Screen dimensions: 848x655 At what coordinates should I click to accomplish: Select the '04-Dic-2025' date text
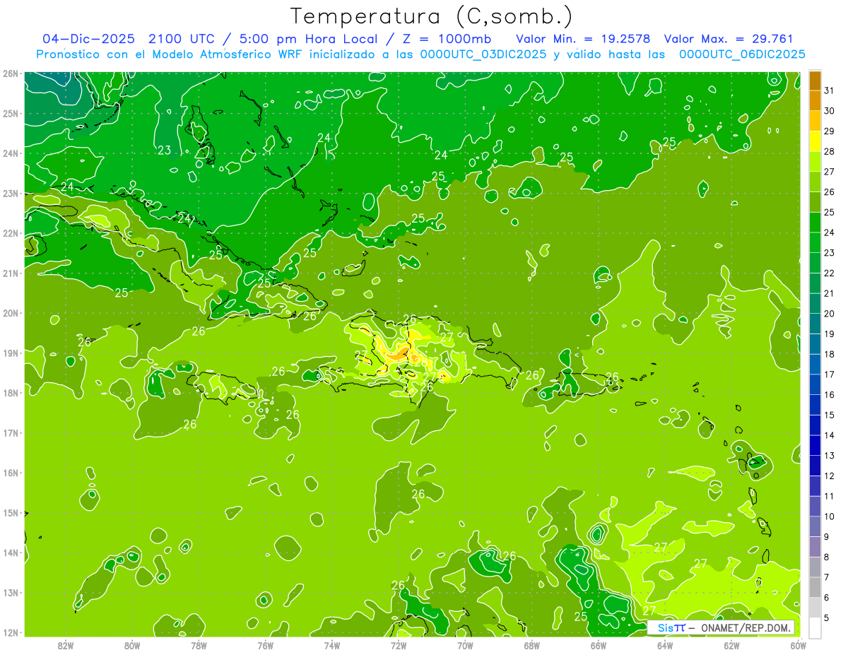[88, 39]
